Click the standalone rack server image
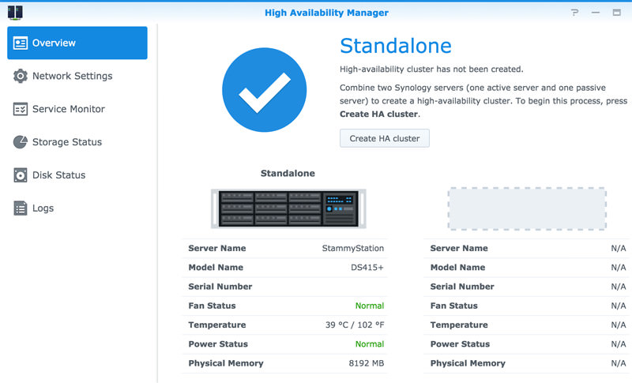Image resolution: width=632 pixels, height=383 pixels. 288,208
